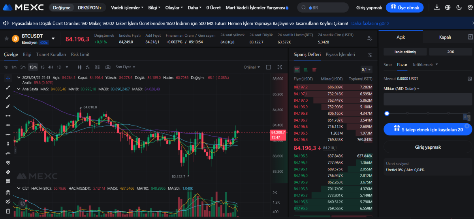Click the amount slider handle
474x219 pixels.
click(387, 113)
